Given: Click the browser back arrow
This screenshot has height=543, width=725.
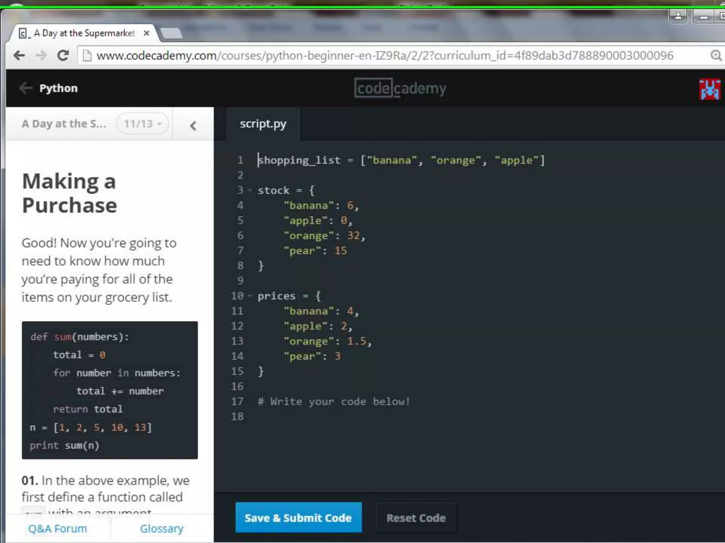Looking at the screenshot, I should (19, 56).
